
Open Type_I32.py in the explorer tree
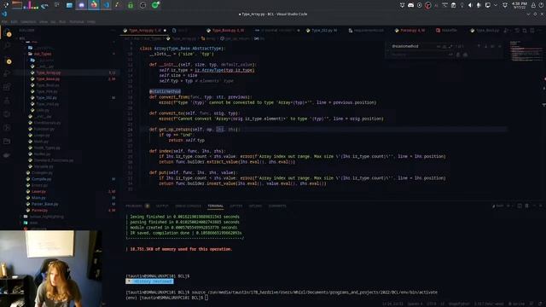coord(47,98)
